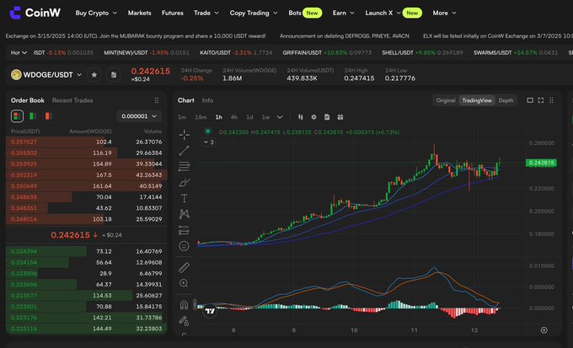Toggle the magnet snap mode
This screenshot has height=348, width=573.
click(x=184, y=304)
